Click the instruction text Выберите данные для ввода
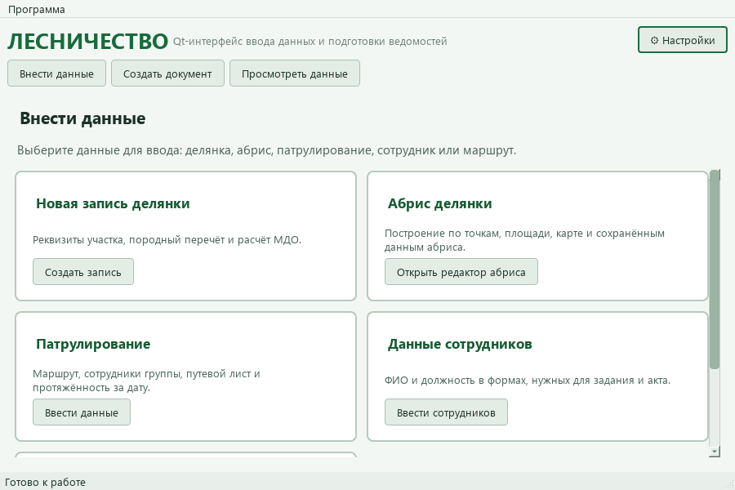The width and height of the screenshot is (735, 490). [x=266, y=150]
